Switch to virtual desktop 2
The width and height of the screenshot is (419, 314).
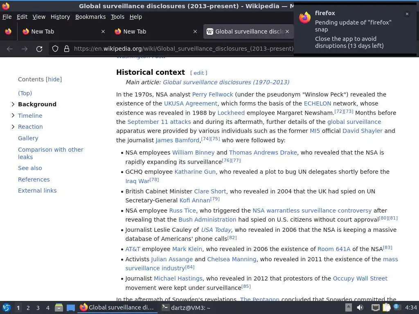(28, 308)
